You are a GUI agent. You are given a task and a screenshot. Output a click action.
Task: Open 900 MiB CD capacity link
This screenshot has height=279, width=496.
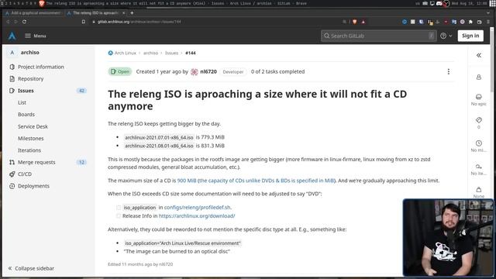pos(256,181)
